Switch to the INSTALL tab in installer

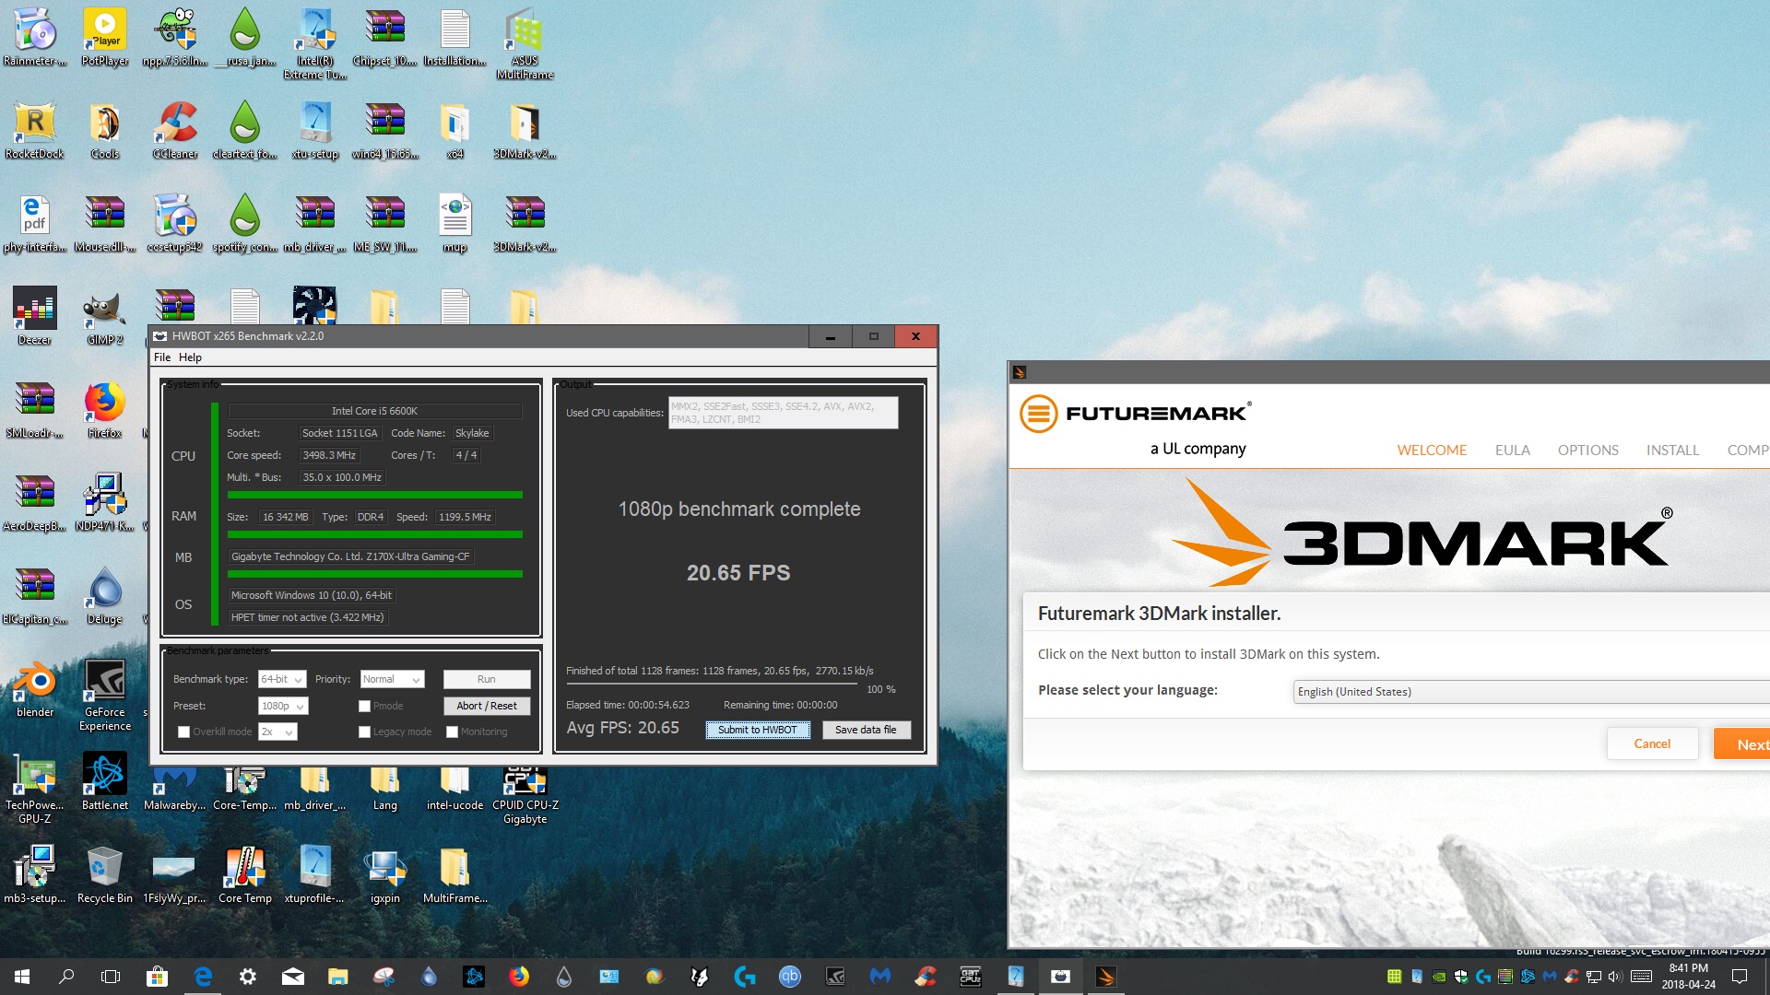coord(1672,451)
